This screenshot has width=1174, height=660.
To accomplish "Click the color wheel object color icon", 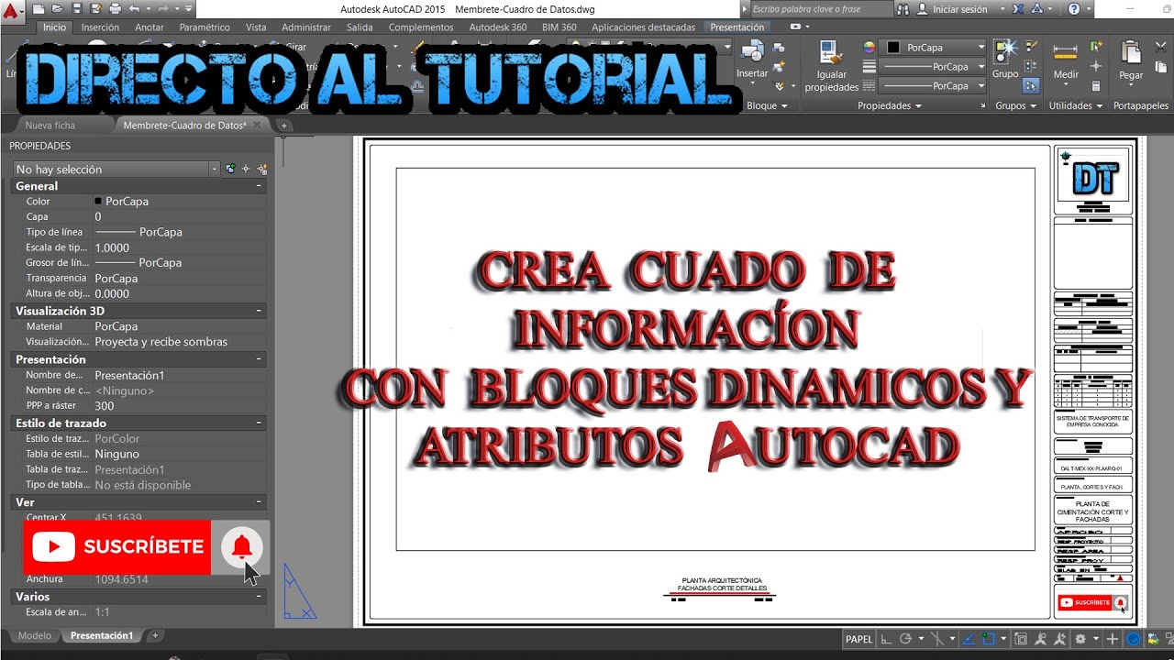I will coord(869,47).
